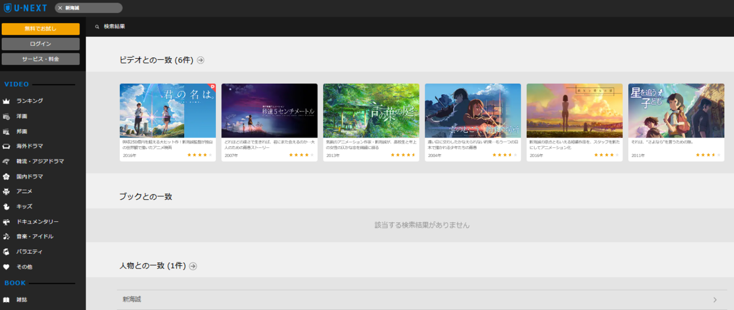This screenshot has width=734, height=310.
Task: Click the description under 星を追う子ども
Action: point(661,142)
